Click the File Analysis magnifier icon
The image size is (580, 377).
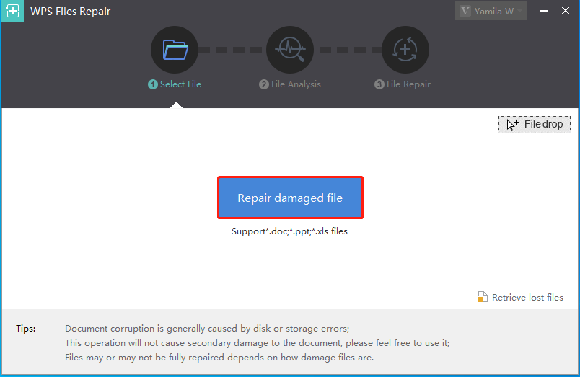point(290,50)
